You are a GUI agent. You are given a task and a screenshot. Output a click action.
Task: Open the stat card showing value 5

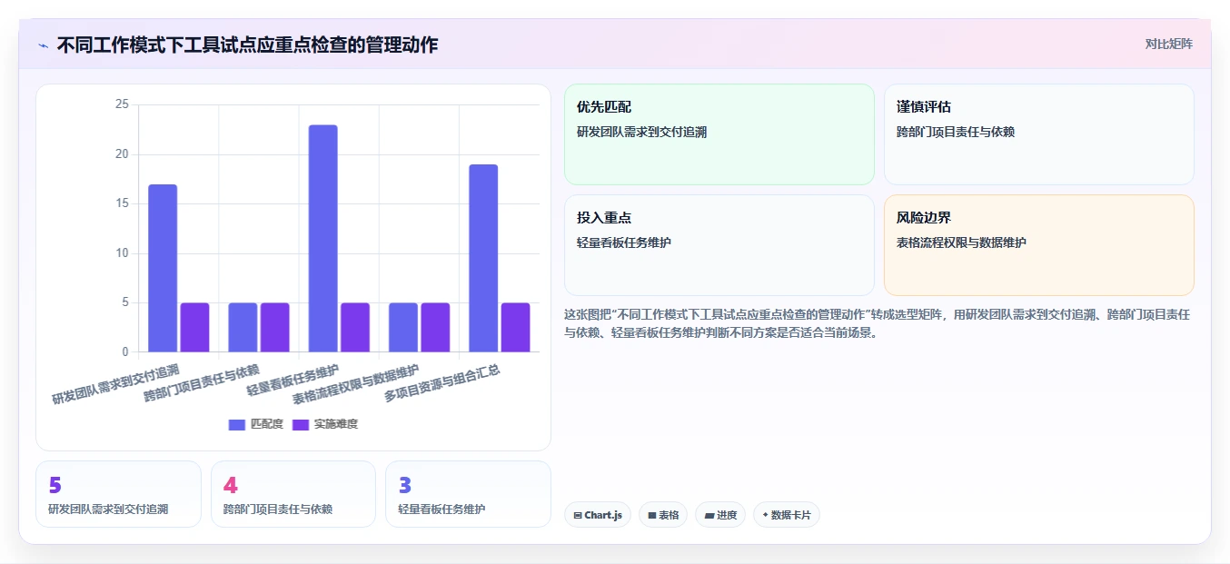click(x=118, y=494)
